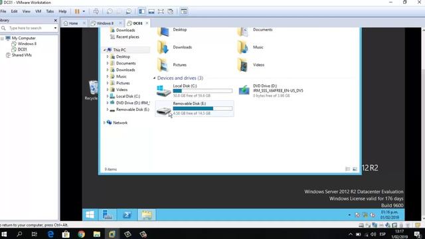This screenshot has width=425, height=239.
Task: Open the VM menu
Action: [39, 11]
